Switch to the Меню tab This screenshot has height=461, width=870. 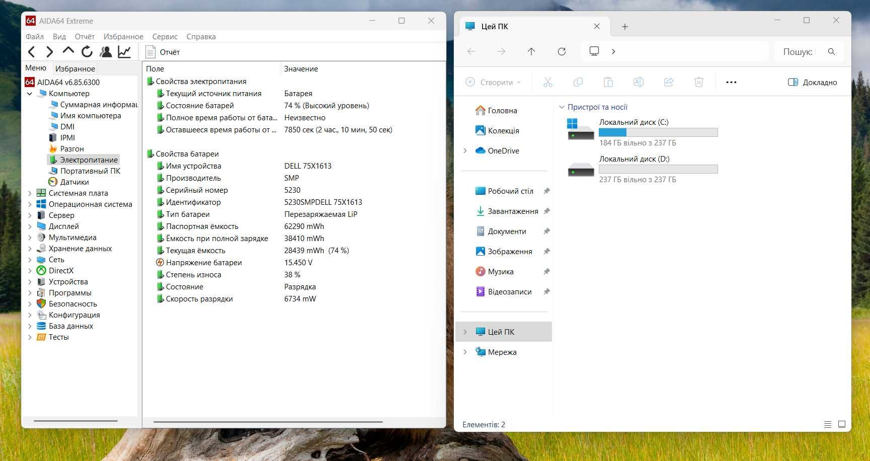coord(36,68)
